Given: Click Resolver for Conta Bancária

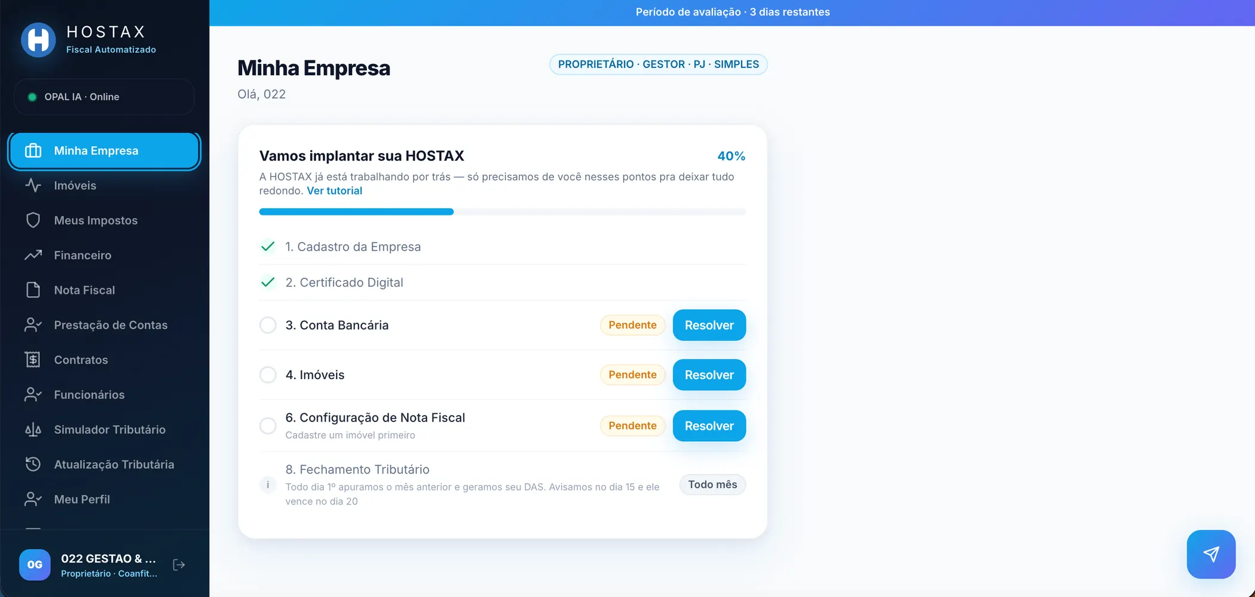Looking at the screenshot, I should click(x=709, y=325).
